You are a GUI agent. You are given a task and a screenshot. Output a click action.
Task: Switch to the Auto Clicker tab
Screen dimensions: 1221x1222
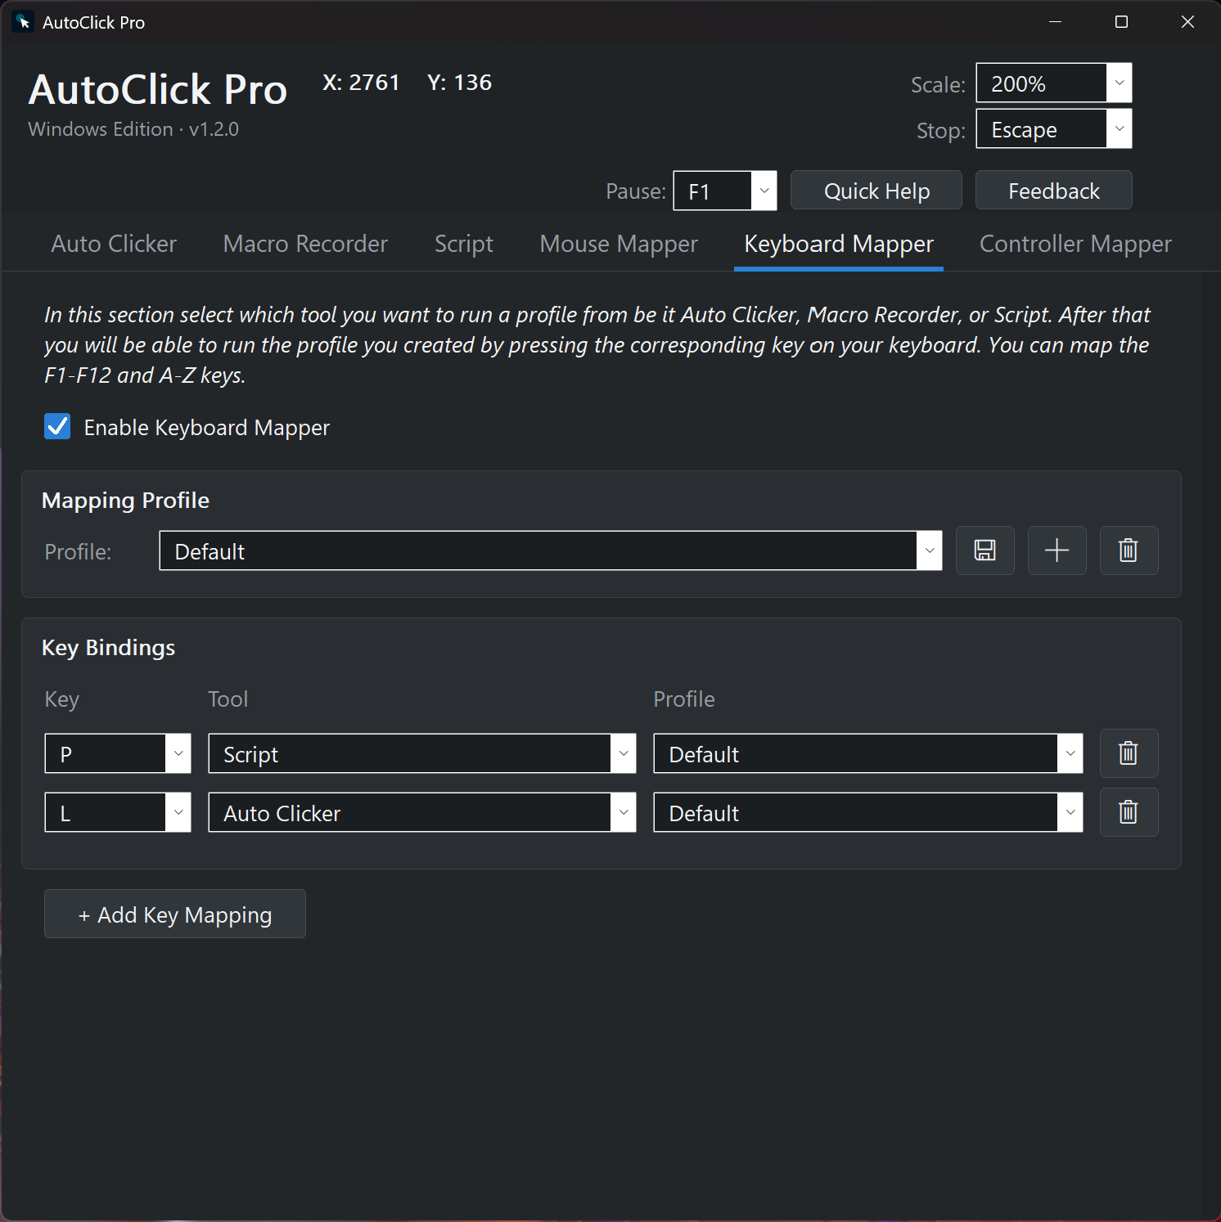[114, 244]
